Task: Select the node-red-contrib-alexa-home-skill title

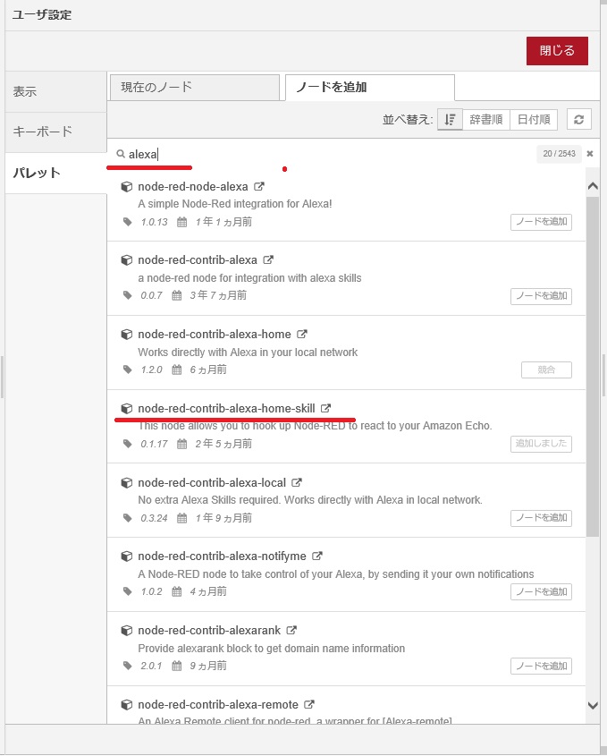Action: coord(226,408)
